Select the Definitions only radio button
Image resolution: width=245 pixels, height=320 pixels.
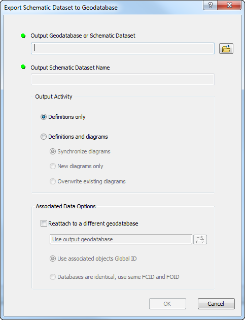[44, 117]
